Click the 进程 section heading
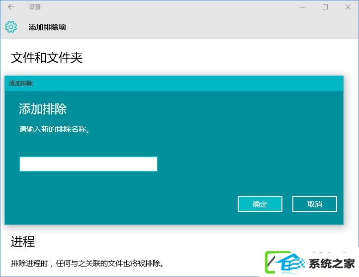Viewport: 359px width, 277px height. pos(23,242)
